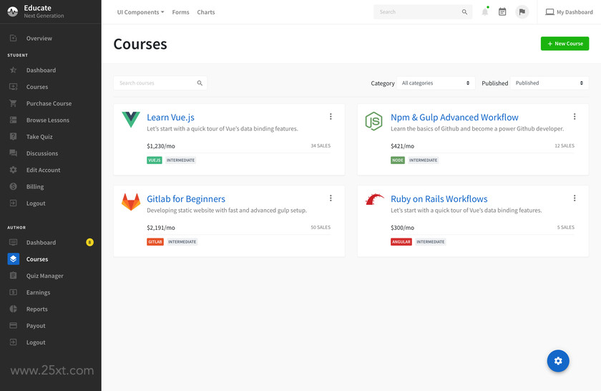
Task: Click the 34 SALES text
Action: point(321,146)
